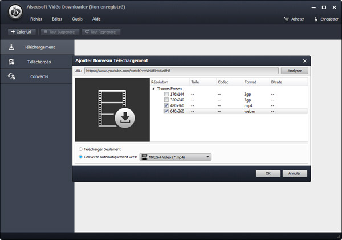
Task: Click the mp4 format cell
Action: pos(248,105)
